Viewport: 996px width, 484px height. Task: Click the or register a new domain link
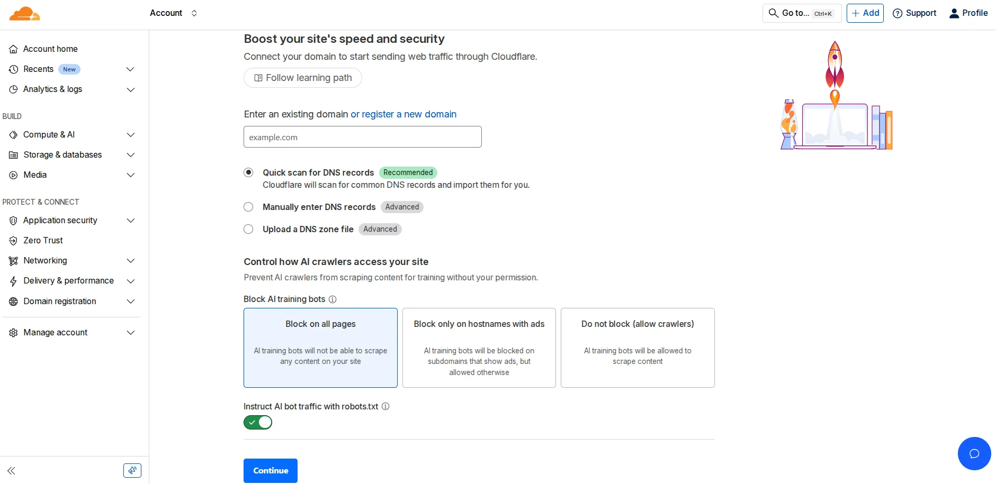(x=403, y=114)
